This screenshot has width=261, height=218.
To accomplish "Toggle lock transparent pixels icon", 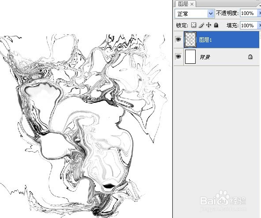I will tap(193, 25).
